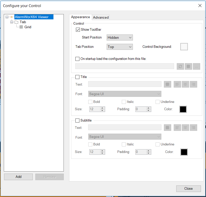The image size is (206, 197).
Task: Check Italic in Title section
Action: coord(124,102)
